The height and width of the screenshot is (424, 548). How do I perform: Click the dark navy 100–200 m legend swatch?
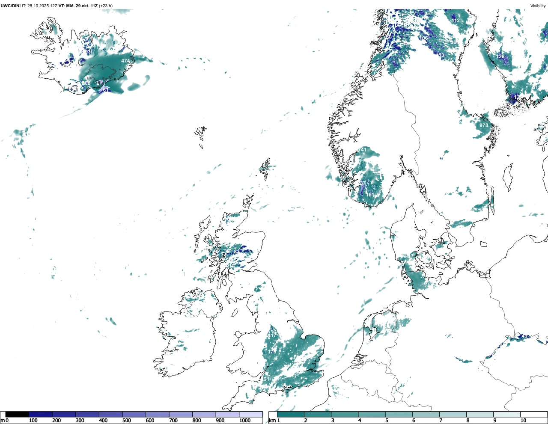tap(41, 414)
